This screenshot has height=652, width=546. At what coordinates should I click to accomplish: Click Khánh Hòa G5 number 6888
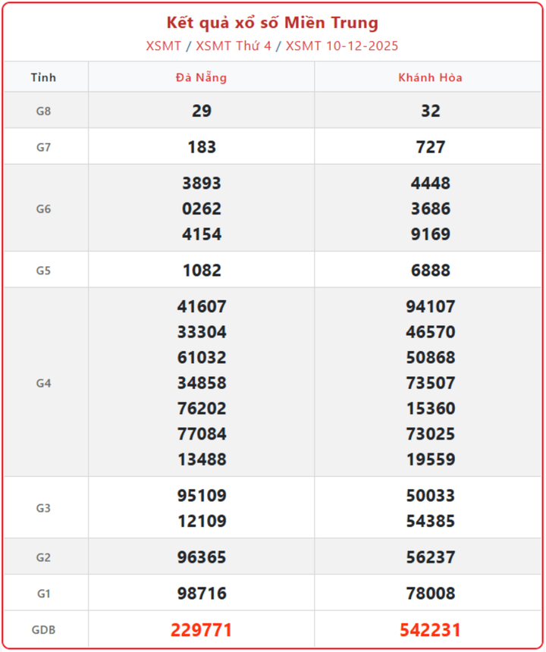coord(430,270)
